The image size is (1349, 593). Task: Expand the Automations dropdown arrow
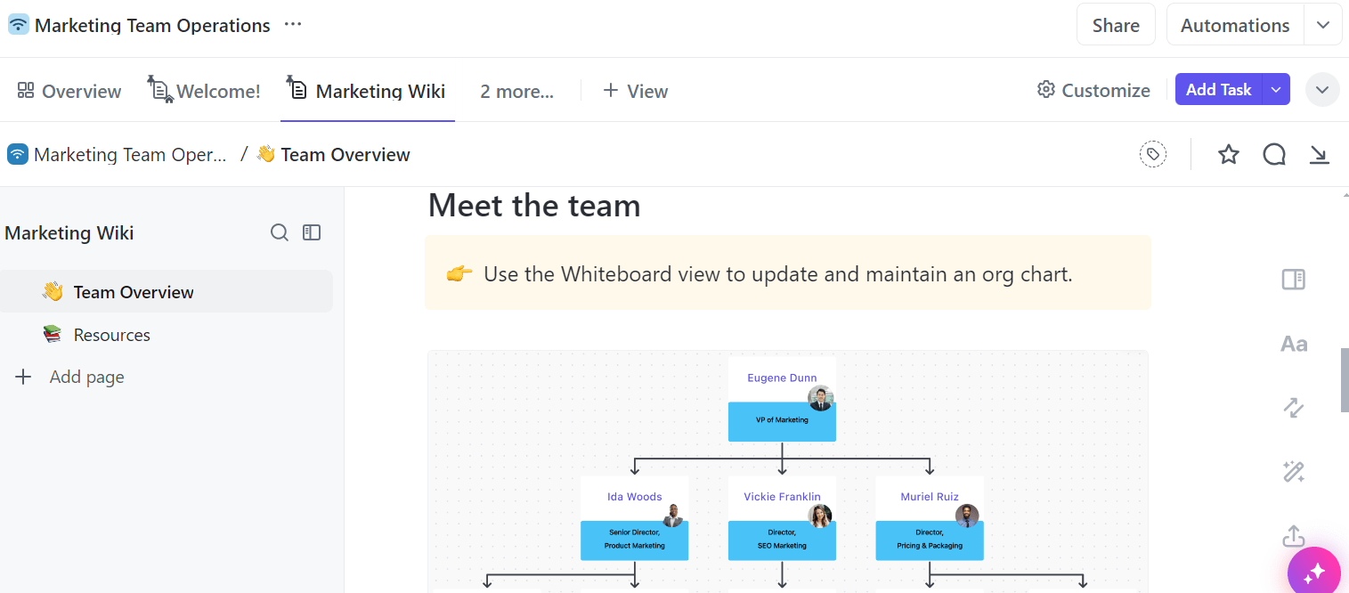[x=1323, y=25]
